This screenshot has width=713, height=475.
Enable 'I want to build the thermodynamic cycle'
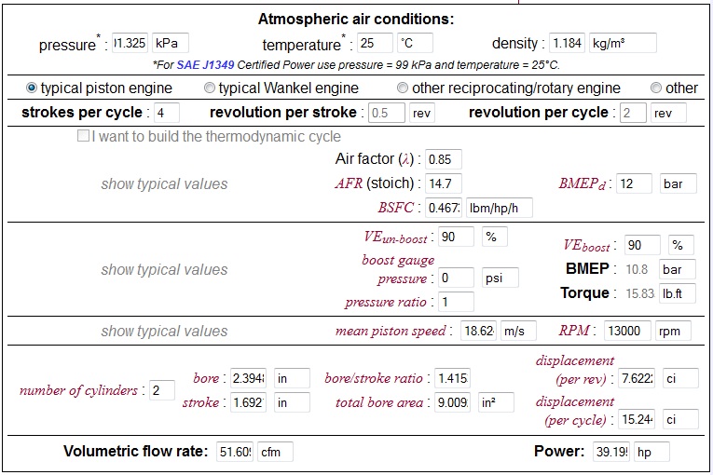(83, 136)
